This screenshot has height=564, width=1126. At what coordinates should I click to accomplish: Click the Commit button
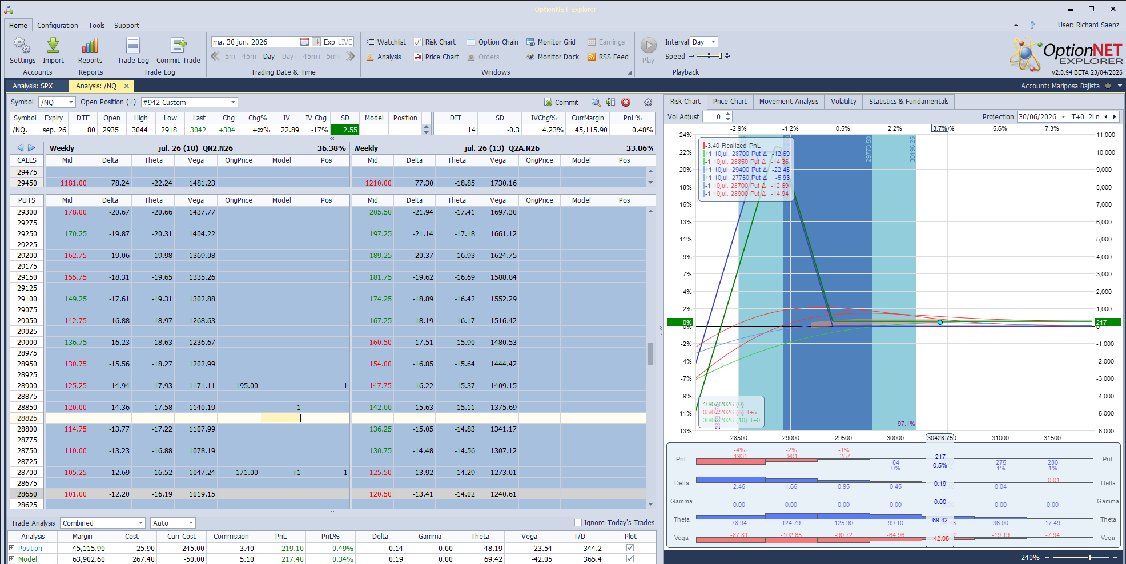pos(561,102)
